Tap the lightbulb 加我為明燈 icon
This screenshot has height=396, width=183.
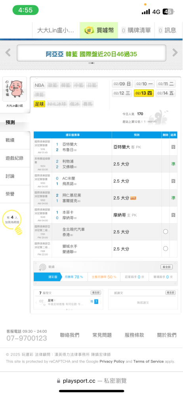(x=13, y=222)
